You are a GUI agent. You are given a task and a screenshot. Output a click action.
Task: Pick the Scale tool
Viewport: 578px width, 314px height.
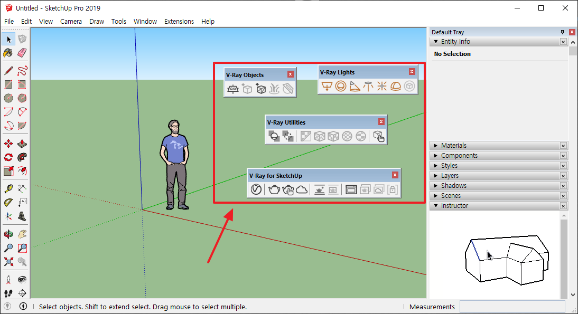click(x=8, y=171)
